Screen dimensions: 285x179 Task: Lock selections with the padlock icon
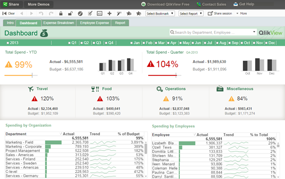[61, 14]
